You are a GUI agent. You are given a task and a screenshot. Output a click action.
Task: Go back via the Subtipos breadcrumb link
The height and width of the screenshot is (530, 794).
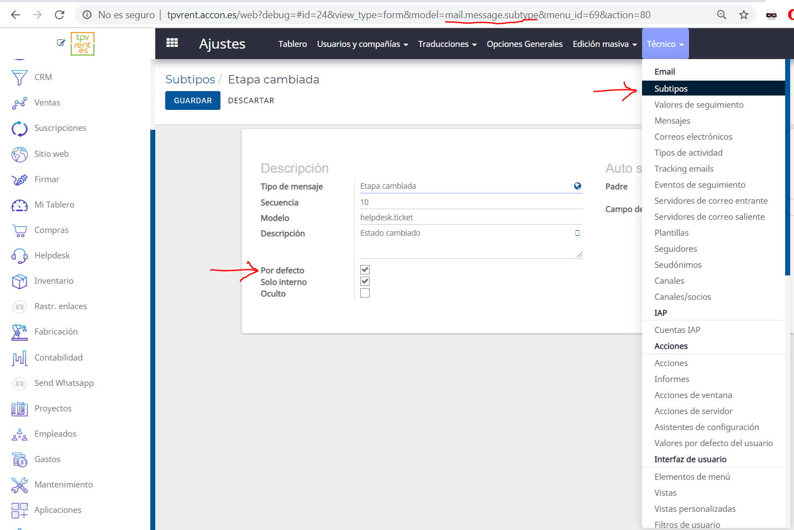(190, 79)
